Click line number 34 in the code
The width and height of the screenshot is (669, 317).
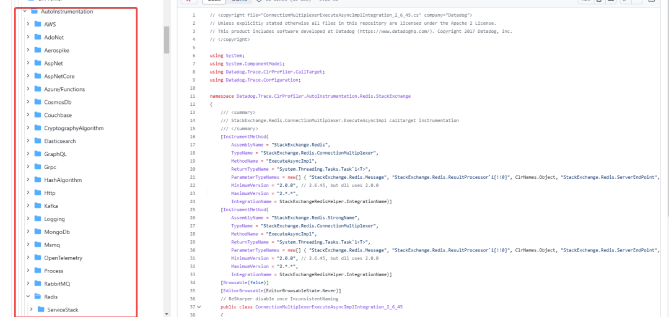pyautogui.click(x=193, y=282)
